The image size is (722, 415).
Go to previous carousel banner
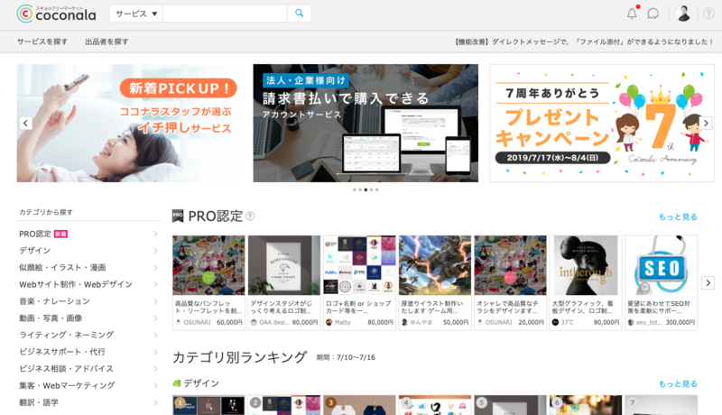point(26,123)
